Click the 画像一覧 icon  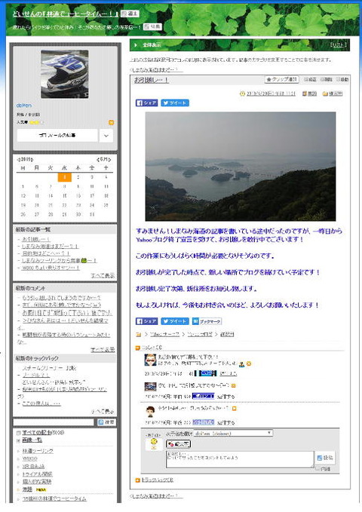(19, 440)
